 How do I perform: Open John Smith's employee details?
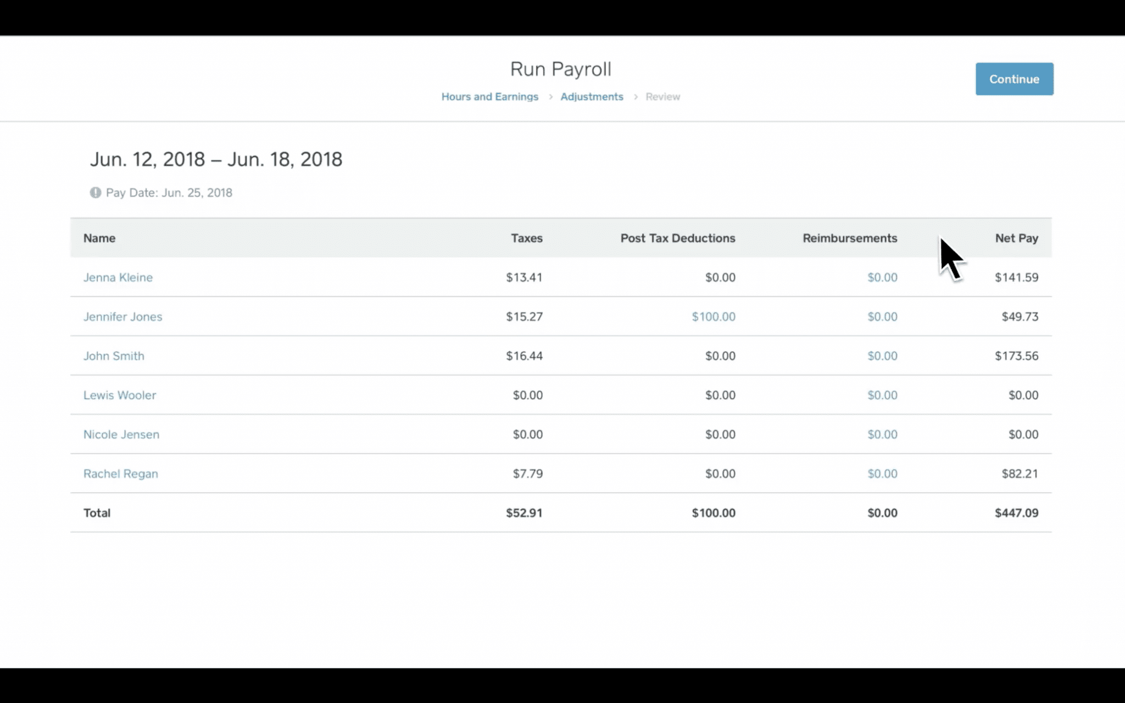[114, 356]
